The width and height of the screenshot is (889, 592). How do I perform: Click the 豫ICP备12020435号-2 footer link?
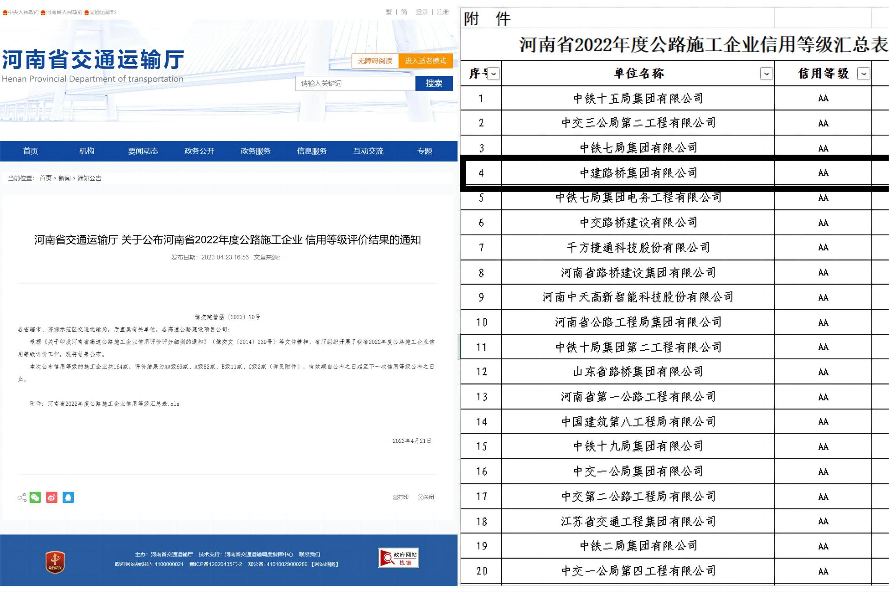[x=216, y=564]
